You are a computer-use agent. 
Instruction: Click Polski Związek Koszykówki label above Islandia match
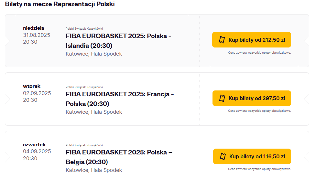click(x=84, y=29)
